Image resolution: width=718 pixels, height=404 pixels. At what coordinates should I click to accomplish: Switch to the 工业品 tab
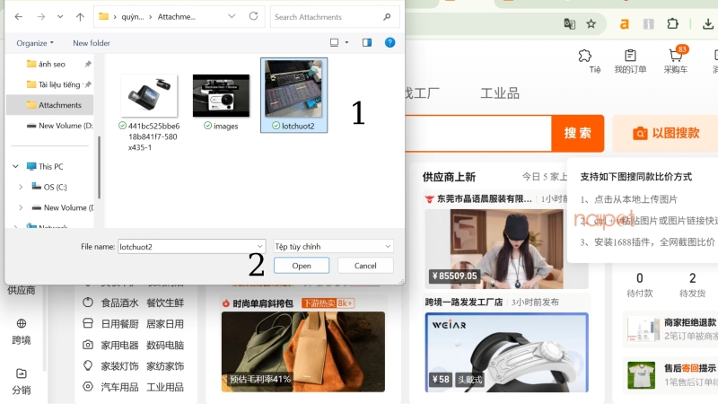[500, 92]
